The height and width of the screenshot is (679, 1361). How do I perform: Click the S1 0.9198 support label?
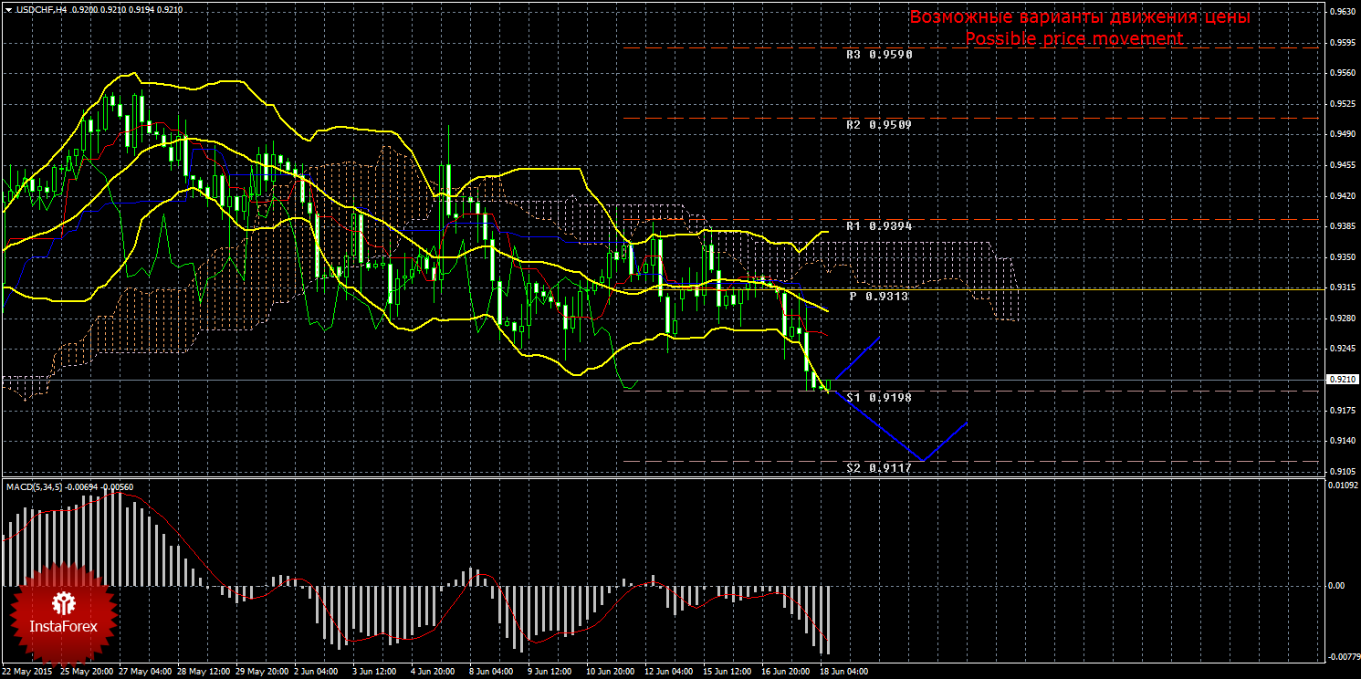878,398
